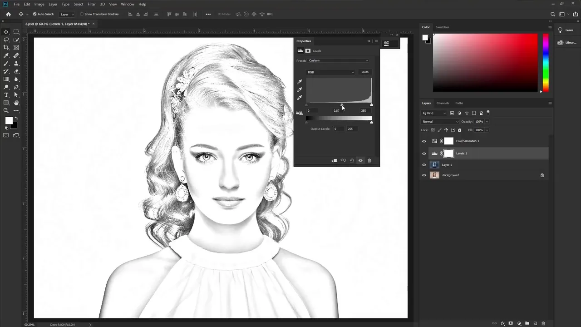Choose the Eyedropper tool in the toolbox
This screenshot has width=581, height=327.
(x=6, y=55)
